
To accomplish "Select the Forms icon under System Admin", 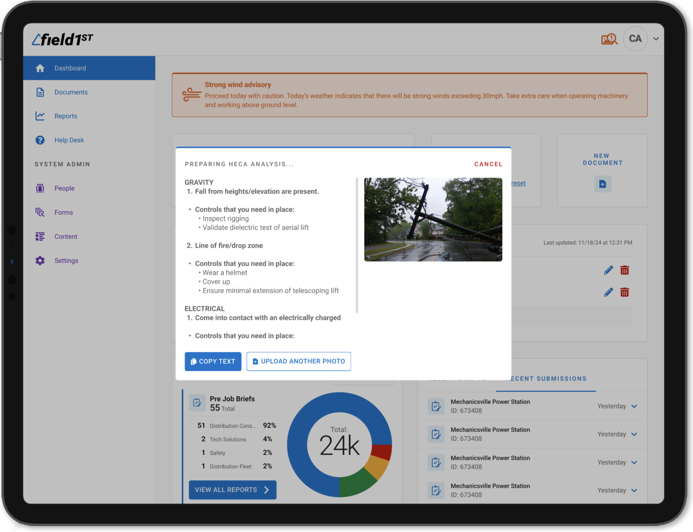I will [x=40, y=212].
